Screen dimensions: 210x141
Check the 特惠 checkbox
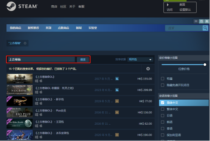[163, 78]
